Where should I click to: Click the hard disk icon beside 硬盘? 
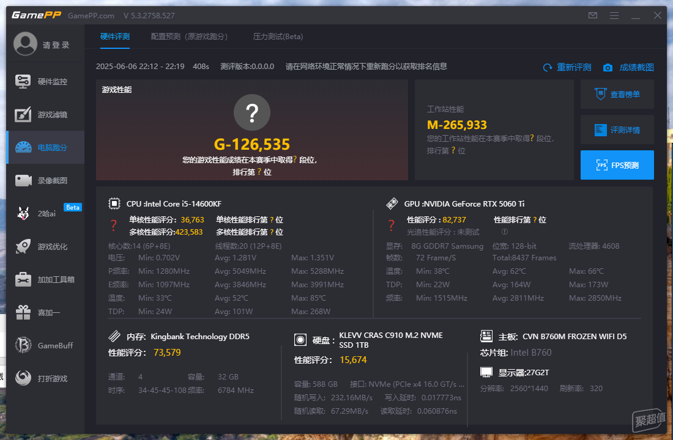[300, 340]
